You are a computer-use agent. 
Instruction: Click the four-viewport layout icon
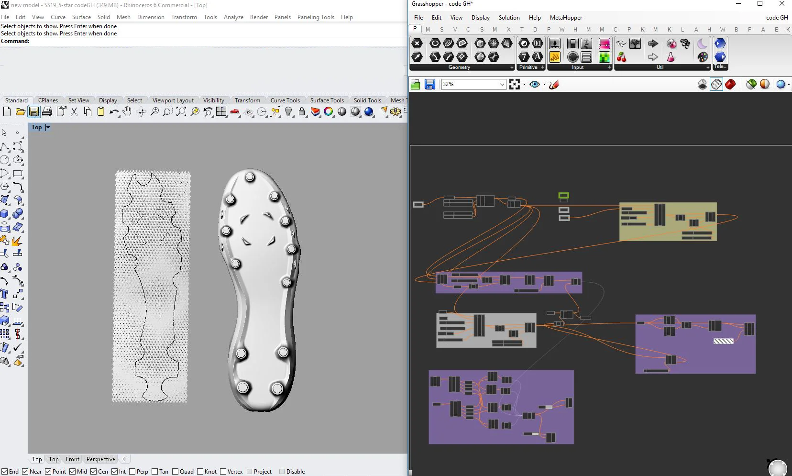[221, 111]
